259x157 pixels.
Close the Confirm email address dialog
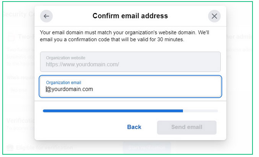[214, 16]
